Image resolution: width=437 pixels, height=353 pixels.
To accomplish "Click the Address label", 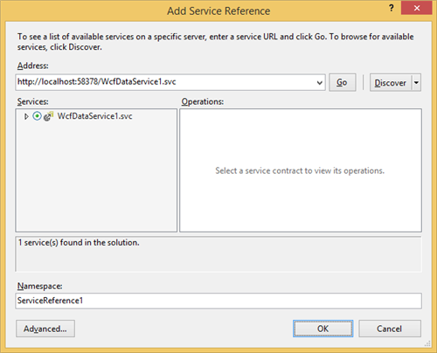I will (33, 66).
